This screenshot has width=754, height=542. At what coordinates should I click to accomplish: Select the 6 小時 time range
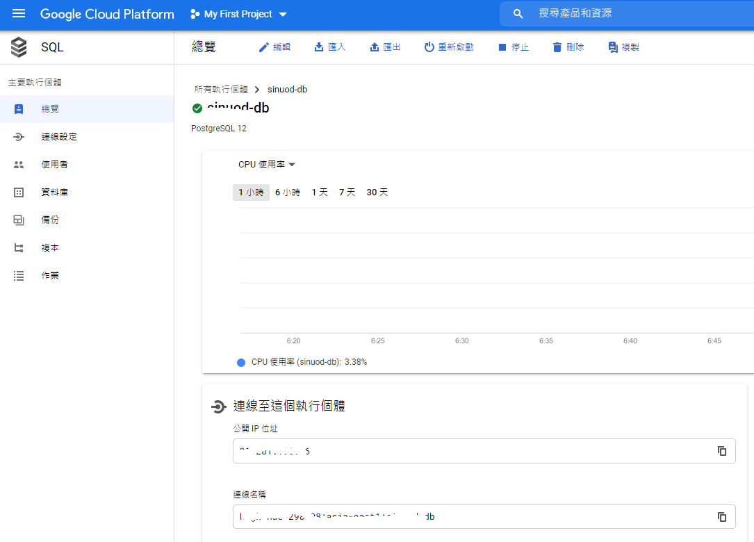click(x=288, y=192)
